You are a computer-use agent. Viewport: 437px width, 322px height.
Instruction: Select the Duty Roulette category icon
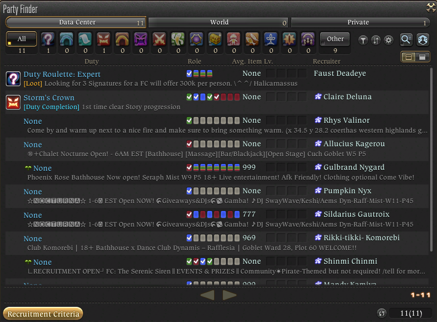click(x=48, y=39)
